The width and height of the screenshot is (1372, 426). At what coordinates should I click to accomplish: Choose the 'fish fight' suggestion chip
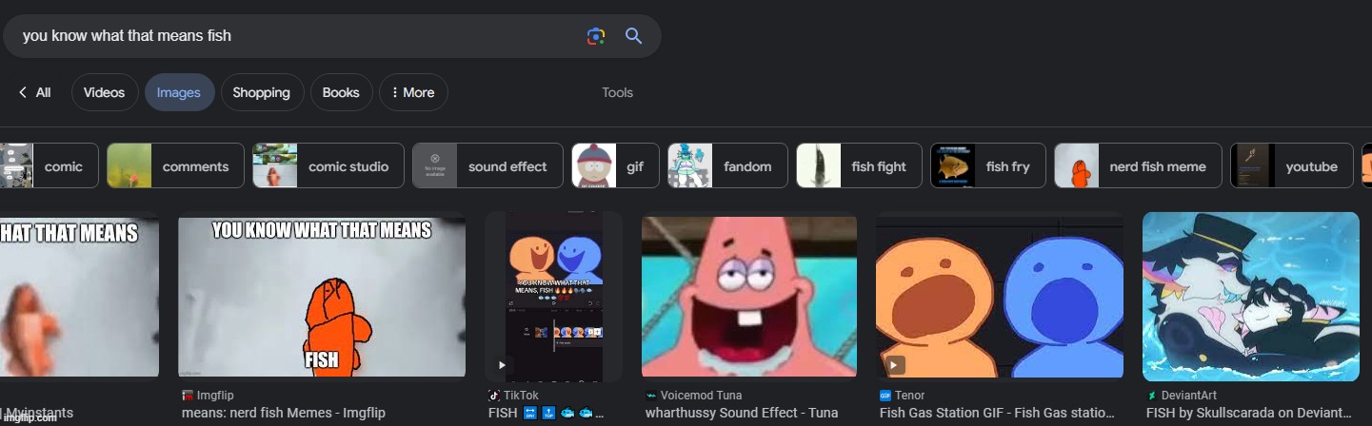click(859, 166)
